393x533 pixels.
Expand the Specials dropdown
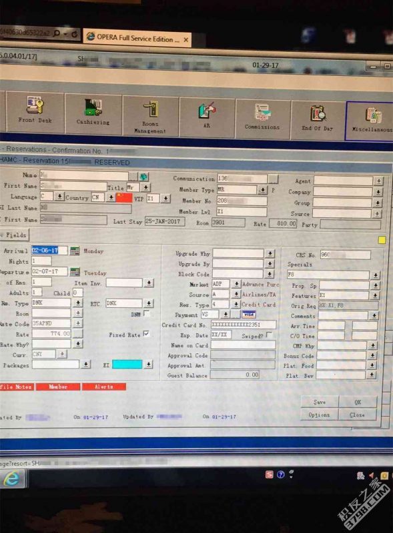click(375, 274)
